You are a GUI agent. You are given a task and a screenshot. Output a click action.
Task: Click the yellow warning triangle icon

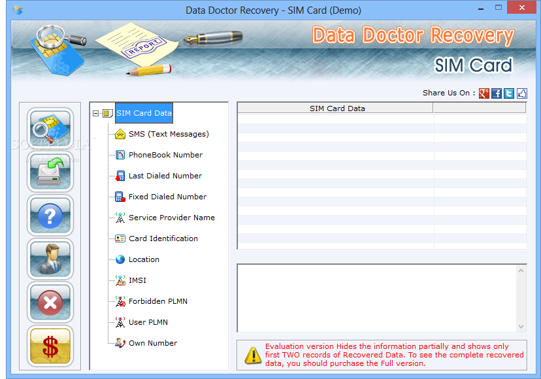[x=253, y=355]
